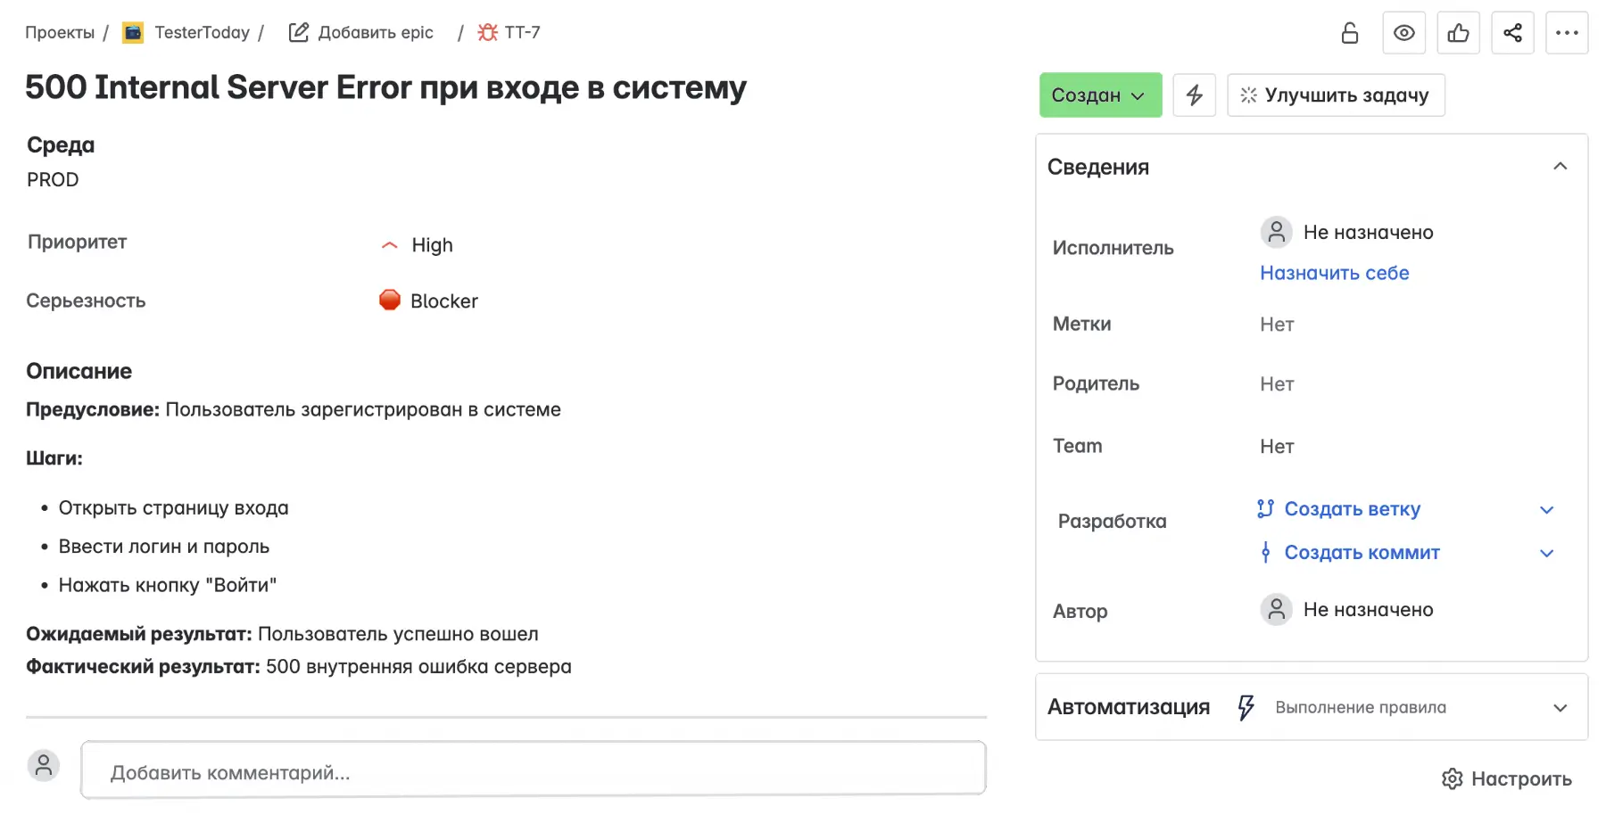Open the more actions (ellipsis) icon

pyautogui.click(x=1567, y=32)
